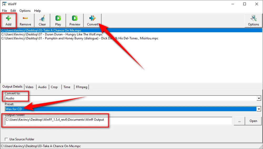
Task: Open the Options menu in menu bar
Action: point(25,11)
